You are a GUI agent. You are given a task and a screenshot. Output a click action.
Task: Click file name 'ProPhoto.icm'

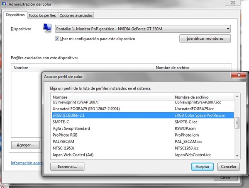[x=187, y=135]
